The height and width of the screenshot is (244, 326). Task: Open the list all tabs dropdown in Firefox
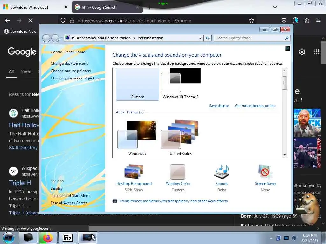[275, 7]
